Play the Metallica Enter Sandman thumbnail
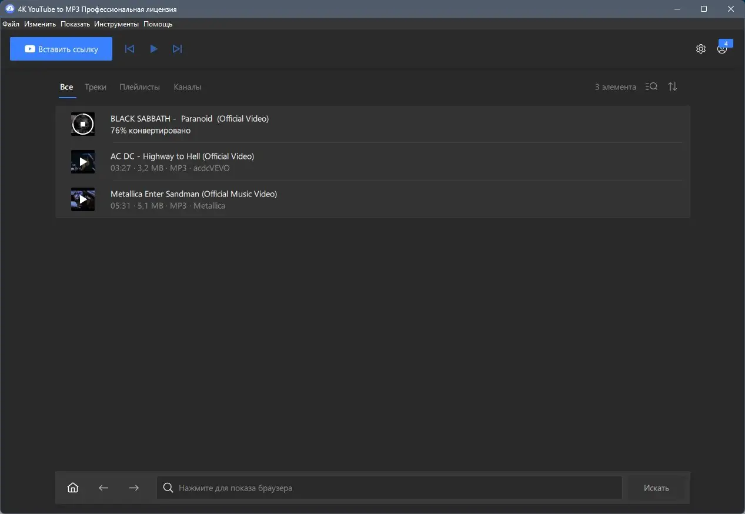 click(83, 199)
